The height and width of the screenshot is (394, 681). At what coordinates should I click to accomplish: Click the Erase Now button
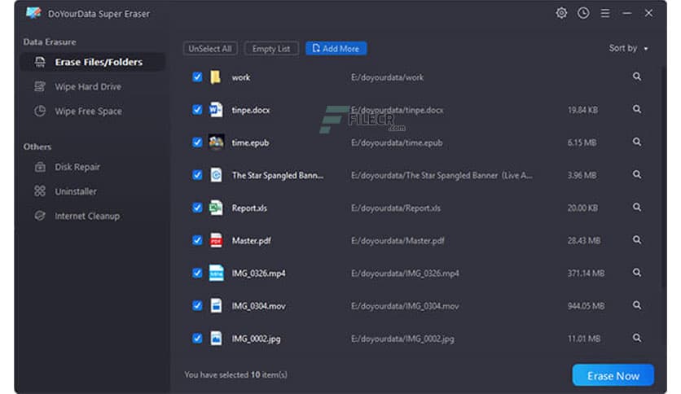613,375
